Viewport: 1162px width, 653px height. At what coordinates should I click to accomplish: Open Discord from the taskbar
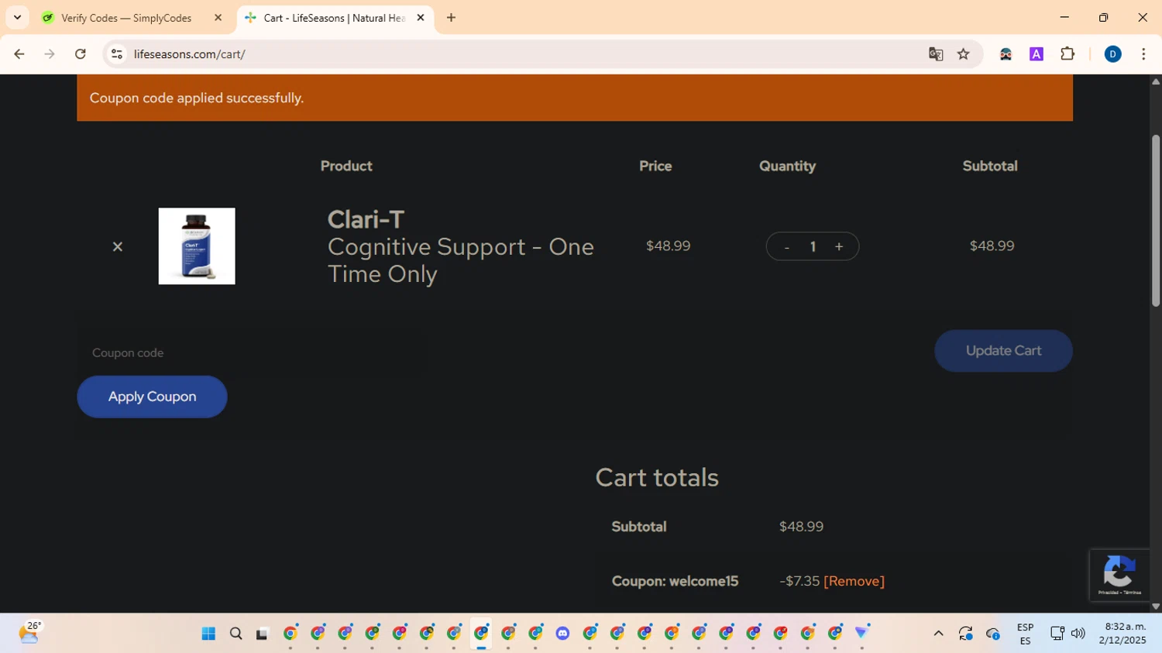[x=563, y=634]
